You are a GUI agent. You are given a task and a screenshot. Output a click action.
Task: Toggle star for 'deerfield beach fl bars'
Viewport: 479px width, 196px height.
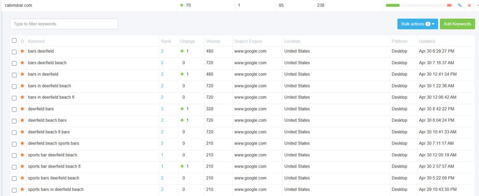(22, 132)
